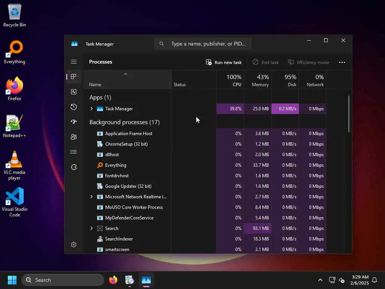The width and height of the screenshot is (385, 289).
Task: Click the Apps (1) group heading
Action: point(100,97)
